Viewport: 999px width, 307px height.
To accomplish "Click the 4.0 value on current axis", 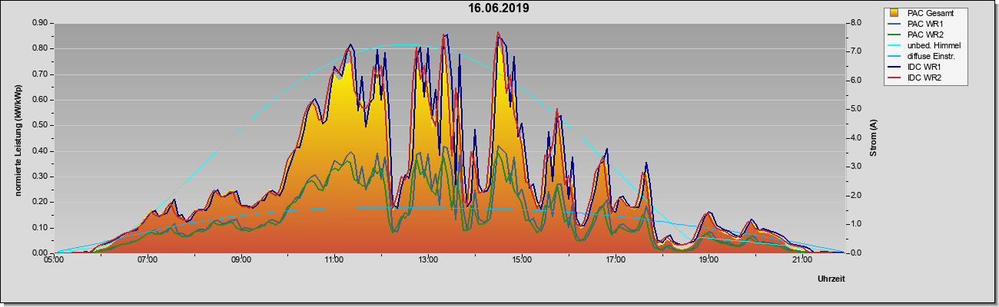I will [x=855, y=138].
